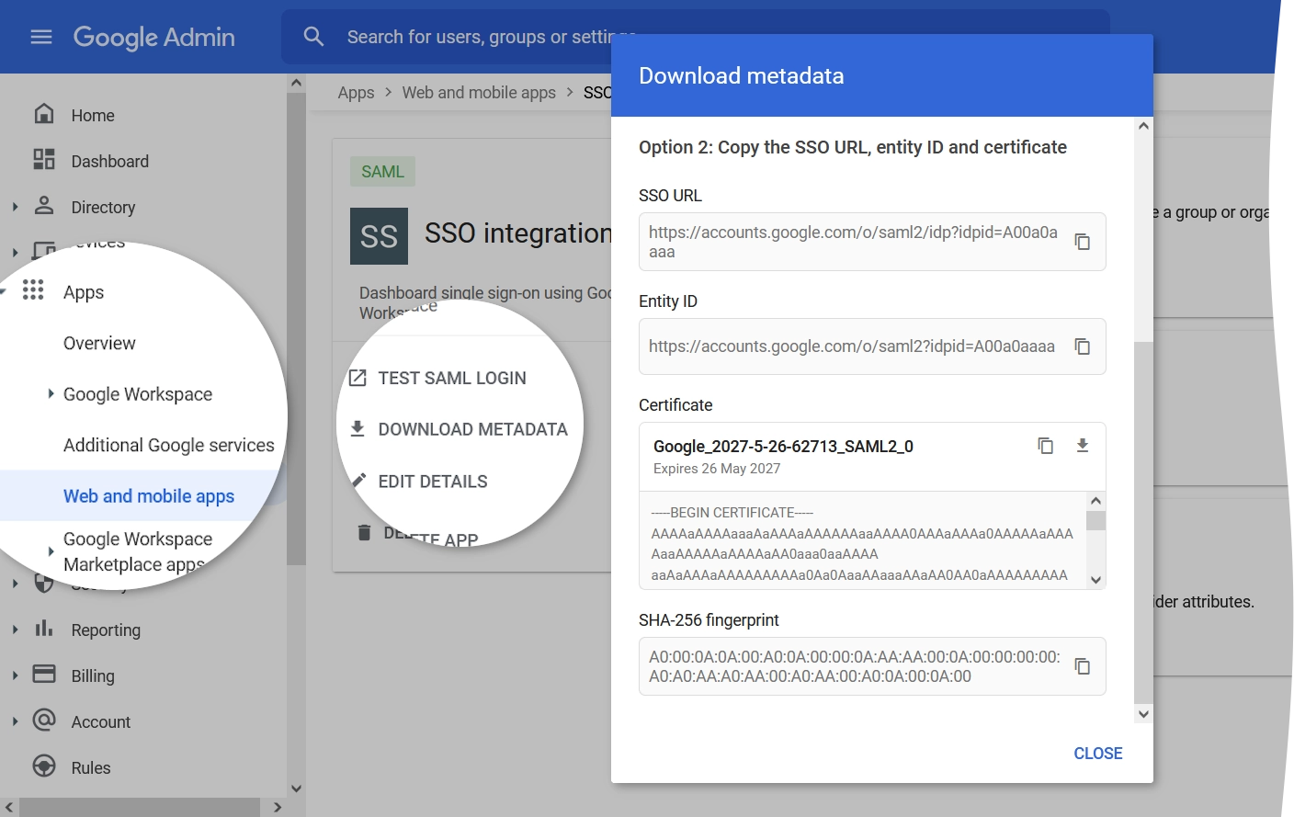Click the search magnifier icon

tap(313, 37)
